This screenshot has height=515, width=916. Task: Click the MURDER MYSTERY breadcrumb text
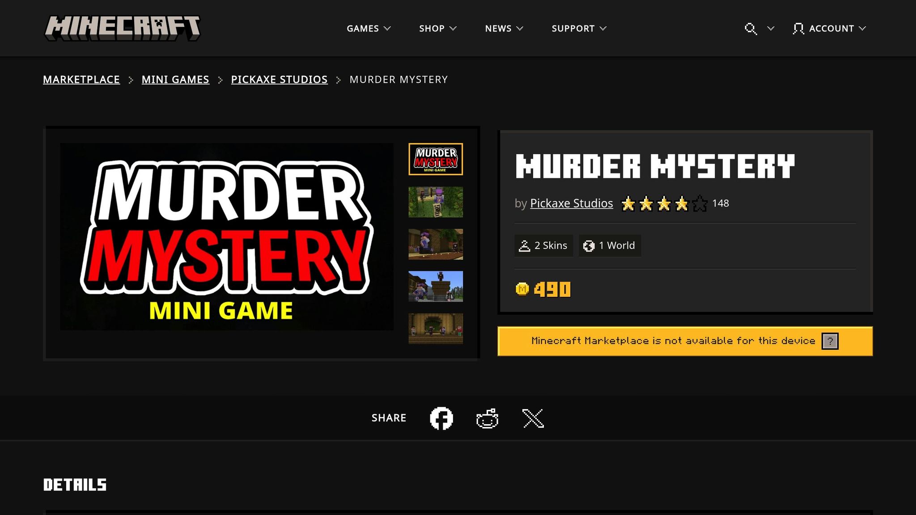[399, 80]
